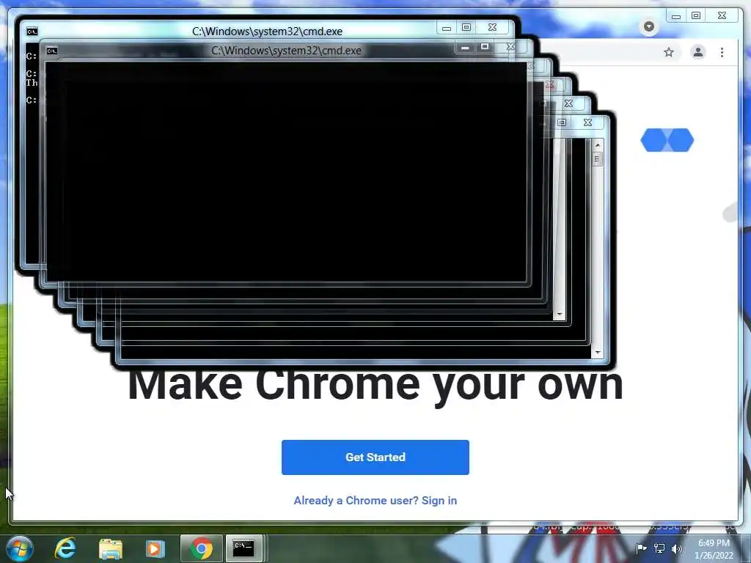Close the rearmost cmd.exe window

coord(492,27)
